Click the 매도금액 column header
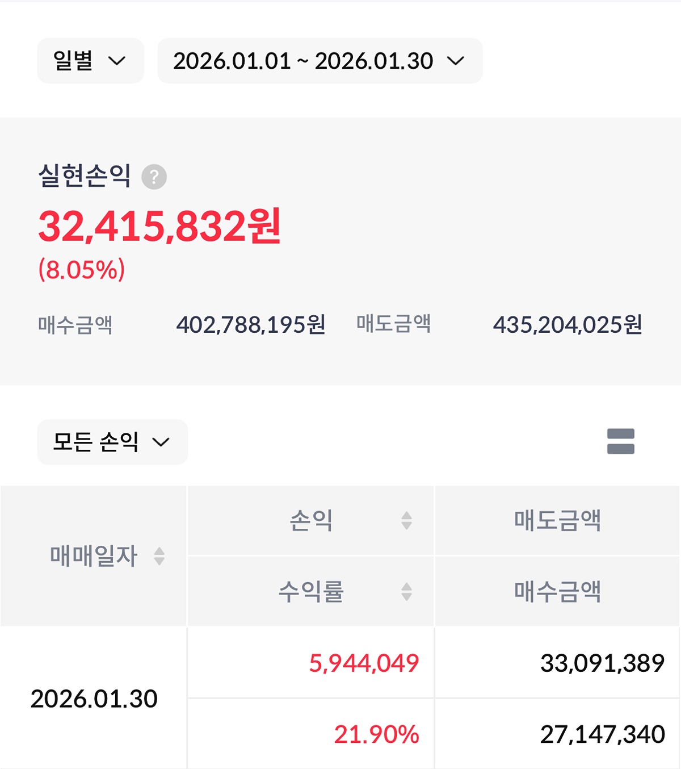 [x=557, y=520]
